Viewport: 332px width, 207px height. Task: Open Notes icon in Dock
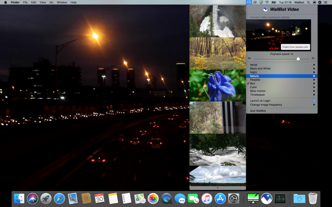pyautogui.click(x=113, y=199)
